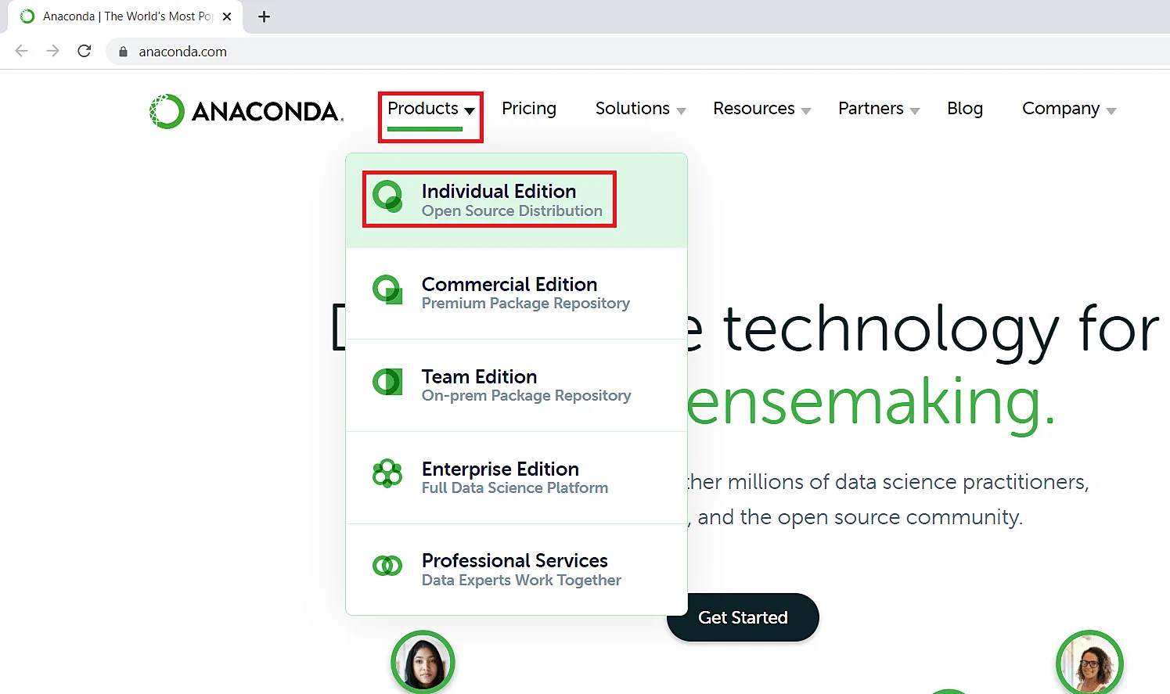Click the Anaconda logo in the header

[x=244, y=111]
